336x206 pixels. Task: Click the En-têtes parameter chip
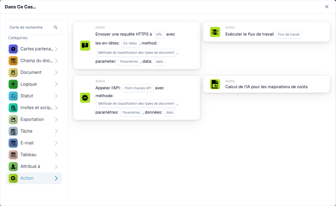[130, 43]
